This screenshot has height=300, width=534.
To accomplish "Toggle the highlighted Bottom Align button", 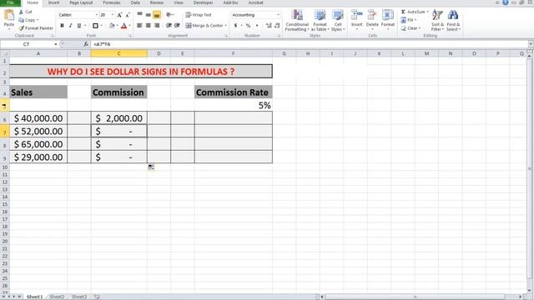I will [x=157, y=15].
